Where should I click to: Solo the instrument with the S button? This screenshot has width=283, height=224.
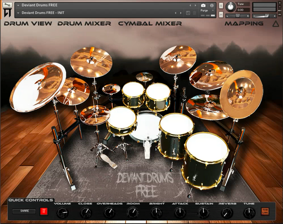coord(222,6)
